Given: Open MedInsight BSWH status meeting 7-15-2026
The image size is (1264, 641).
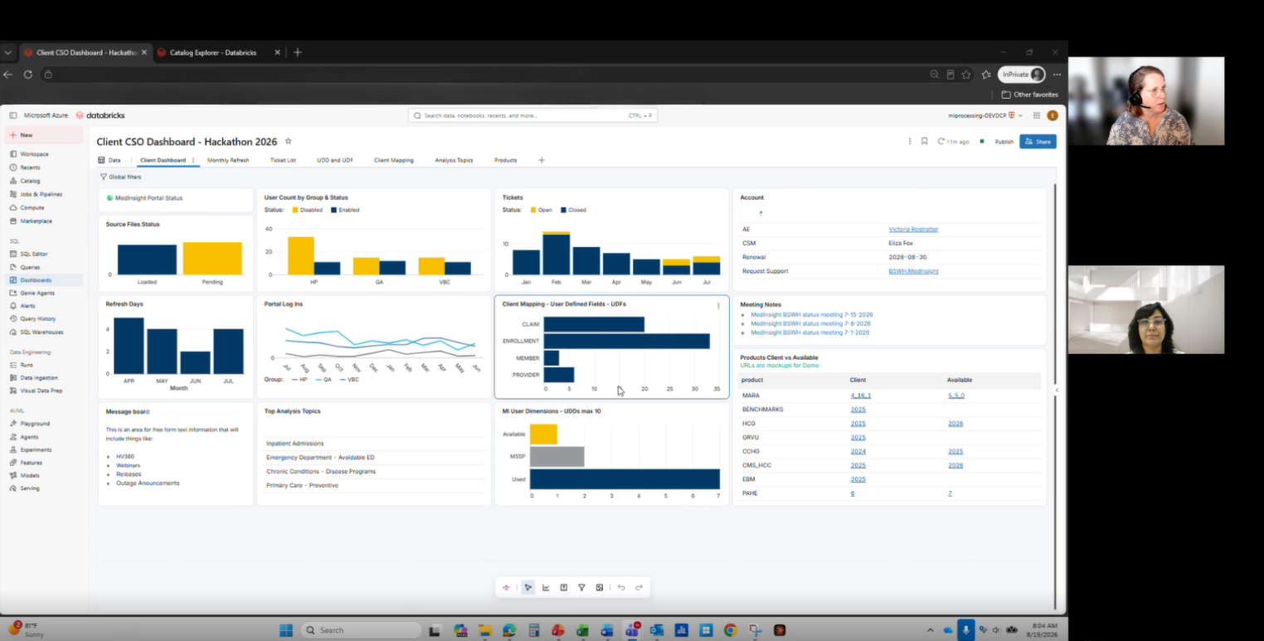Looking at the screenshot, I should pyautogui.click(x=811, y=314).
